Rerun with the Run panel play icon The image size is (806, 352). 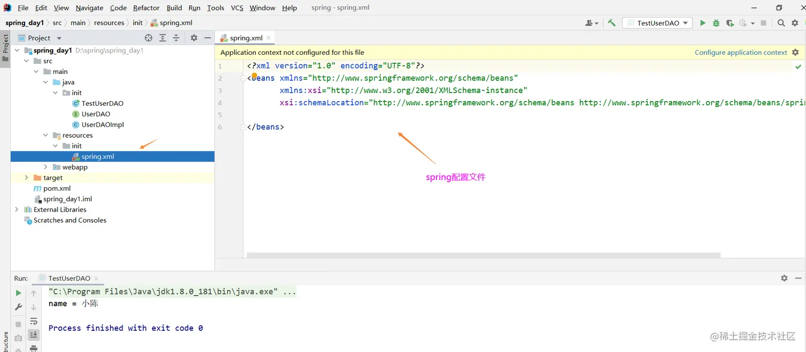(x=19, y=293)
